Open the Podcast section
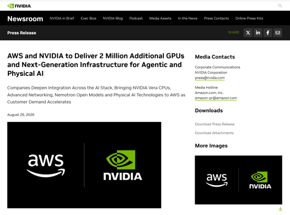The image size is (290, 215). pos(136,18)
